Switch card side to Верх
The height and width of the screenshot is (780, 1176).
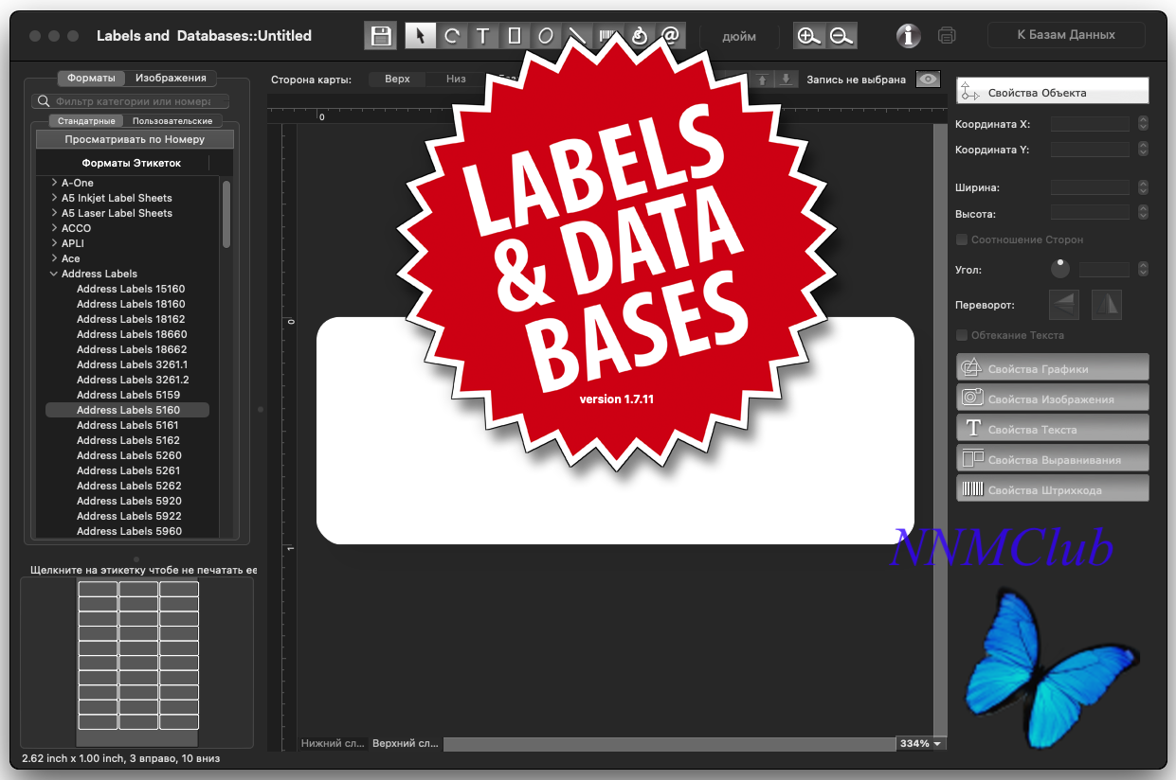tap(397, 80)
